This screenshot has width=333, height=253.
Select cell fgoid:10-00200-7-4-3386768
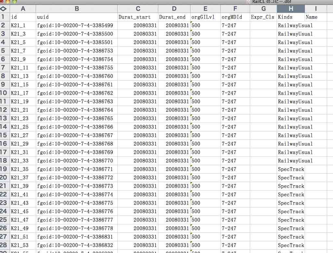coord(77,144)
